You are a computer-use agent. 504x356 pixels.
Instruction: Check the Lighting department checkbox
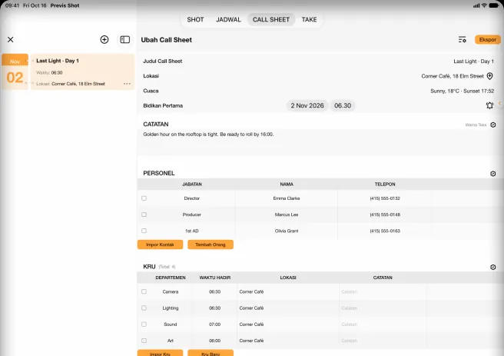pyautogui.click(x=144, y=308)
